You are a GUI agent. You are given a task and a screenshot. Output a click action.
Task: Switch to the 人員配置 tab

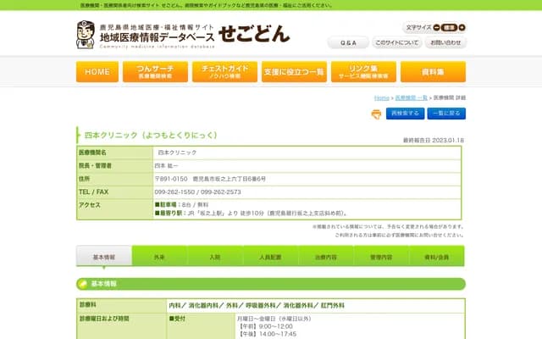coord(270,257)
